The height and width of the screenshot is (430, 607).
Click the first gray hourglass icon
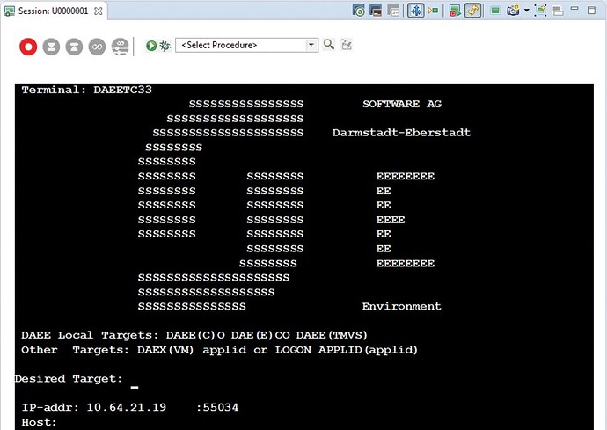51,47
